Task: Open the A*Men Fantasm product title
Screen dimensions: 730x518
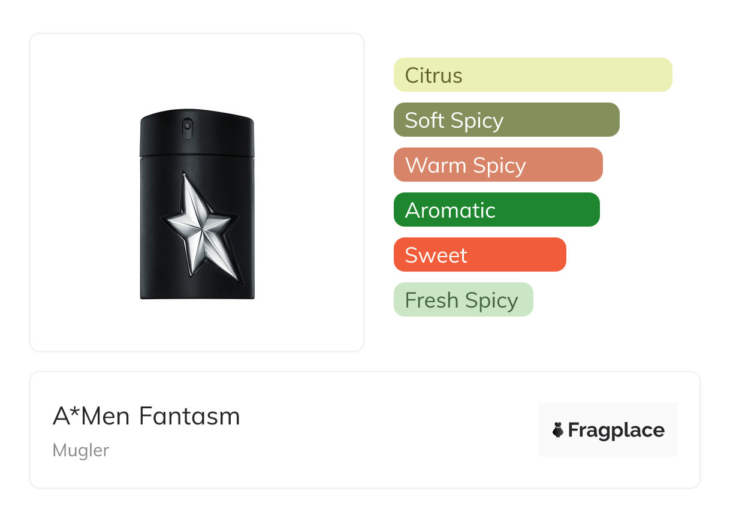Action: click(146, 416)
